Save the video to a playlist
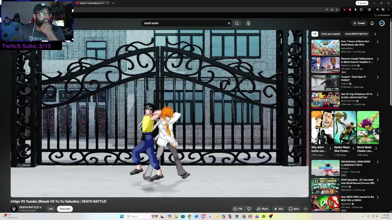Viewport: 392px width, 220px height. [294, 209]
